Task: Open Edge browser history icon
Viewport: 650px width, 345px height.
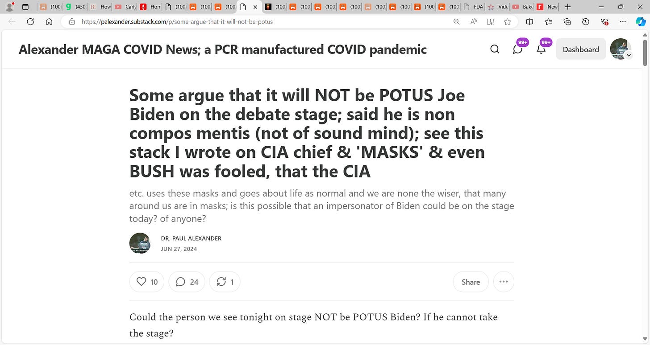Action: tap(586, 21)
